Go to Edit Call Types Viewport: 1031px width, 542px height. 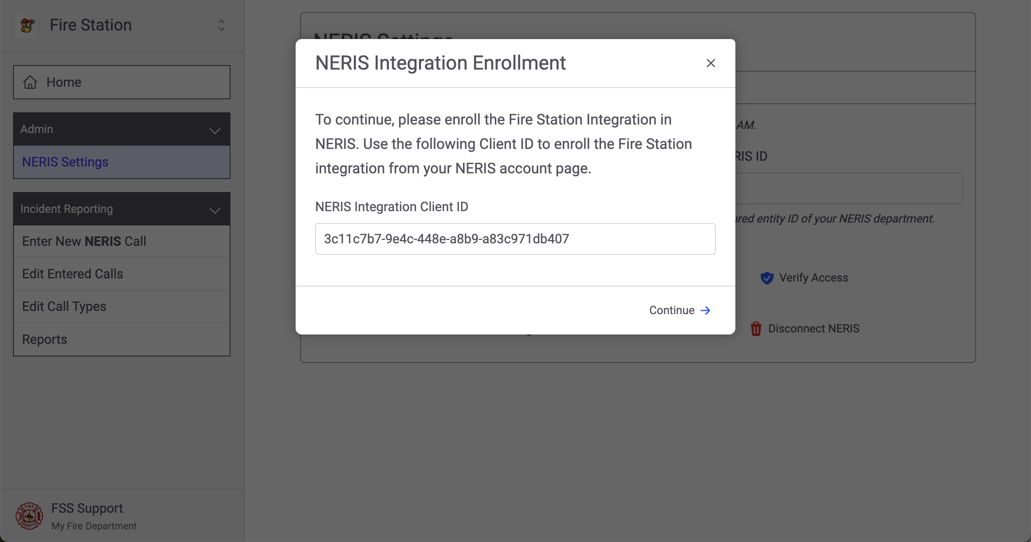[64, 306]
